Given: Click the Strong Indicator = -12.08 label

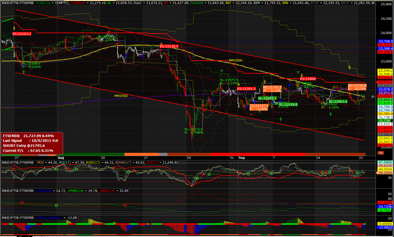Looking at the screenshot, I should (x=57, y=218).
